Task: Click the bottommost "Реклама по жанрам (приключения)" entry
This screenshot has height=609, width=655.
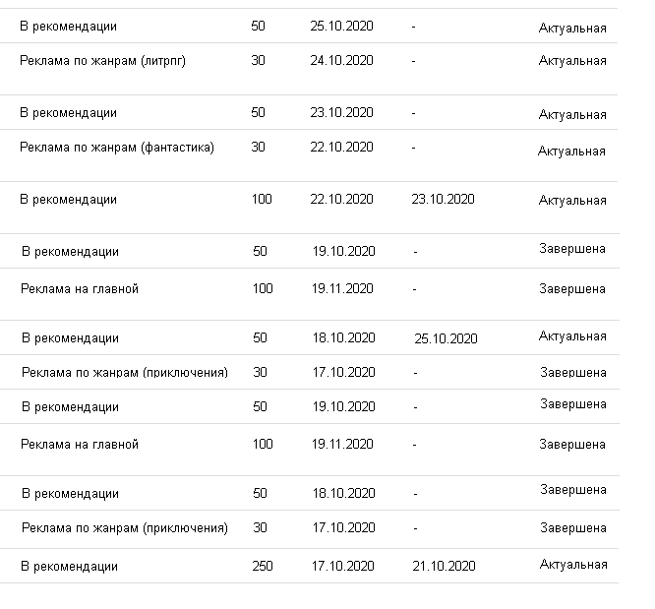Action: point(125,528)
